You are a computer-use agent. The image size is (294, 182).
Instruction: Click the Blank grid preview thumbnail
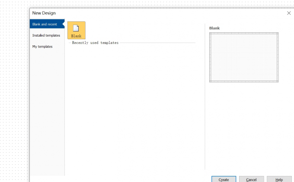(x=244, y=57)
